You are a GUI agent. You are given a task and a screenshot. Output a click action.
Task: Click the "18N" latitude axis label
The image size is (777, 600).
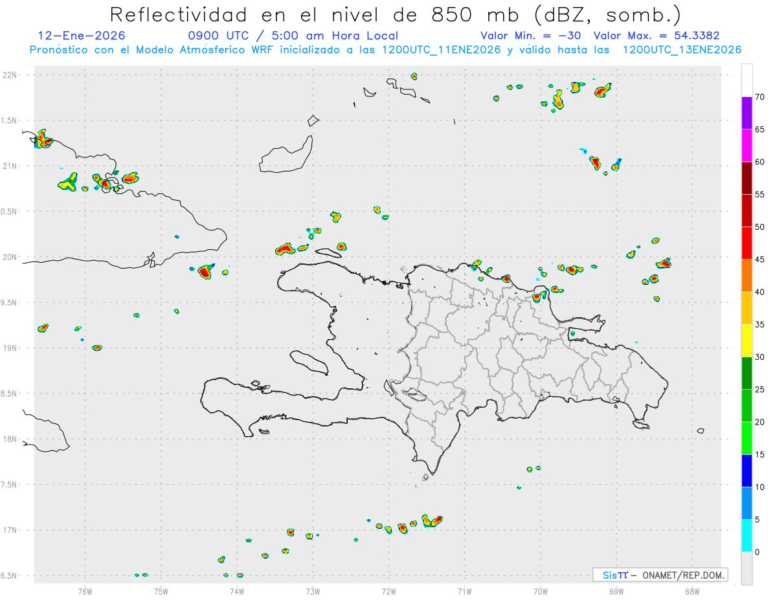10,439
